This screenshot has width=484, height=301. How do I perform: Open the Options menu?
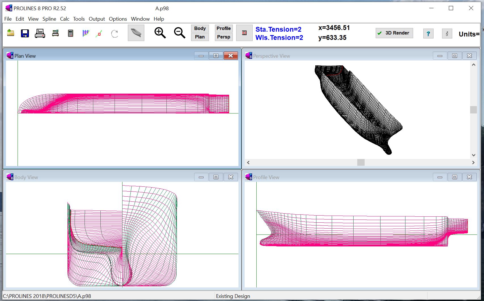[x=118, y=19]
